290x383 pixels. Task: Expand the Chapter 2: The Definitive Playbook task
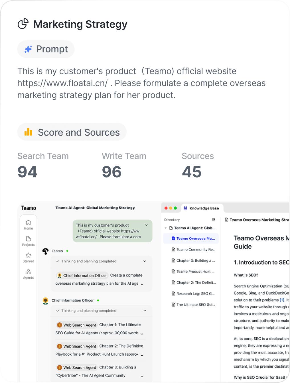click(x=142, y=355)
